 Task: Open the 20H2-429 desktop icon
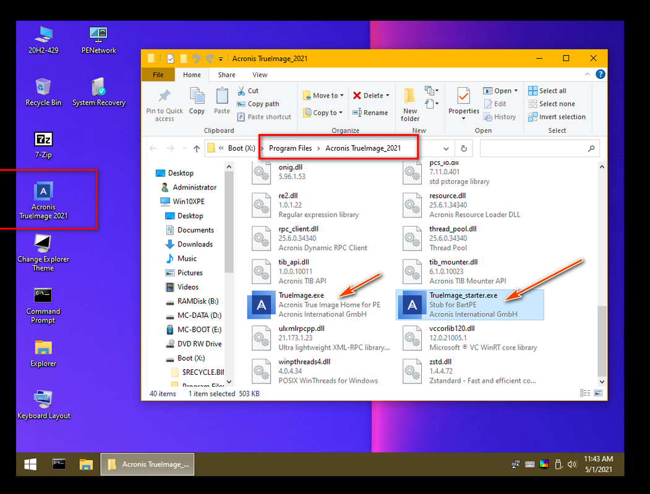43,40
